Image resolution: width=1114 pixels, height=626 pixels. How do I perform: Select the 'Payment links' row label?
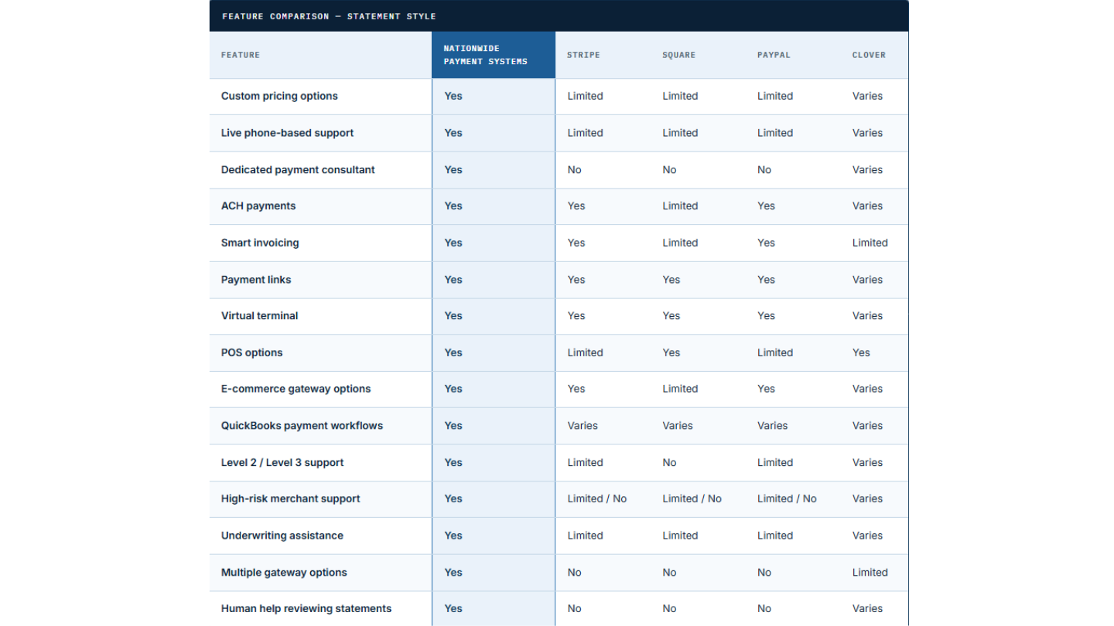[x=256, y=280]
